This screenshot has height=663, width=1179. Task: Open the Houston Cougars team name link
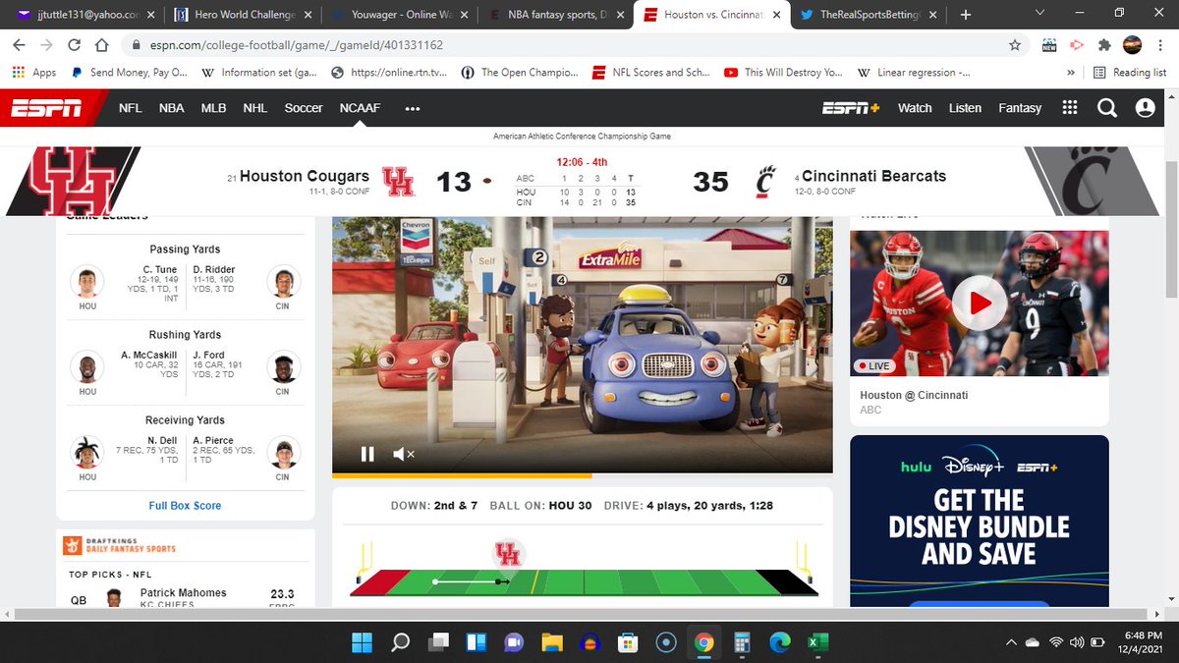tap(305, 176)
